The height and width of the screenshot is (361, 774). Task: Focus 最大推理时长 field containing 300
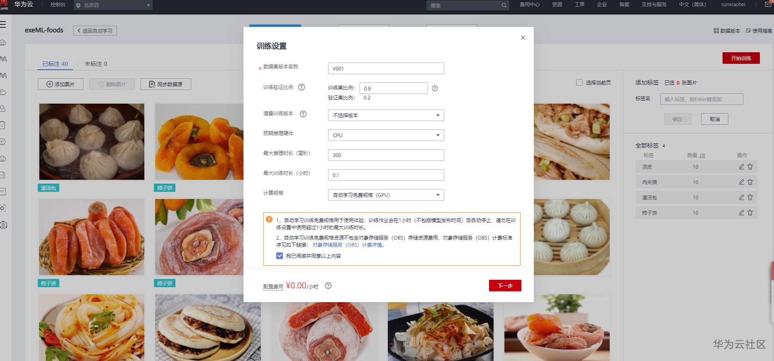[386, 155]
